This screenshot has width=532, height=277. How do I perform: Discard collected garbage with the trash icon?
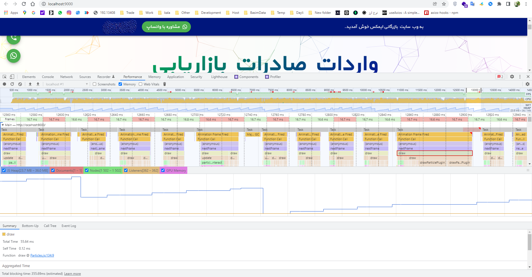pos(164,84)
